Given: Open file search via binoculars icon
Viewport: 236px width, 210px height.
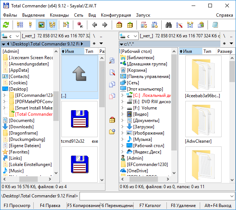Looking at the screenshot, I should click(x=169, y=25).
